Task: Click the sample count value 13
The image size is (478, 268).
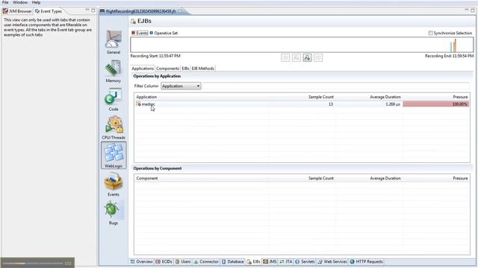Action: pos(331,104)
